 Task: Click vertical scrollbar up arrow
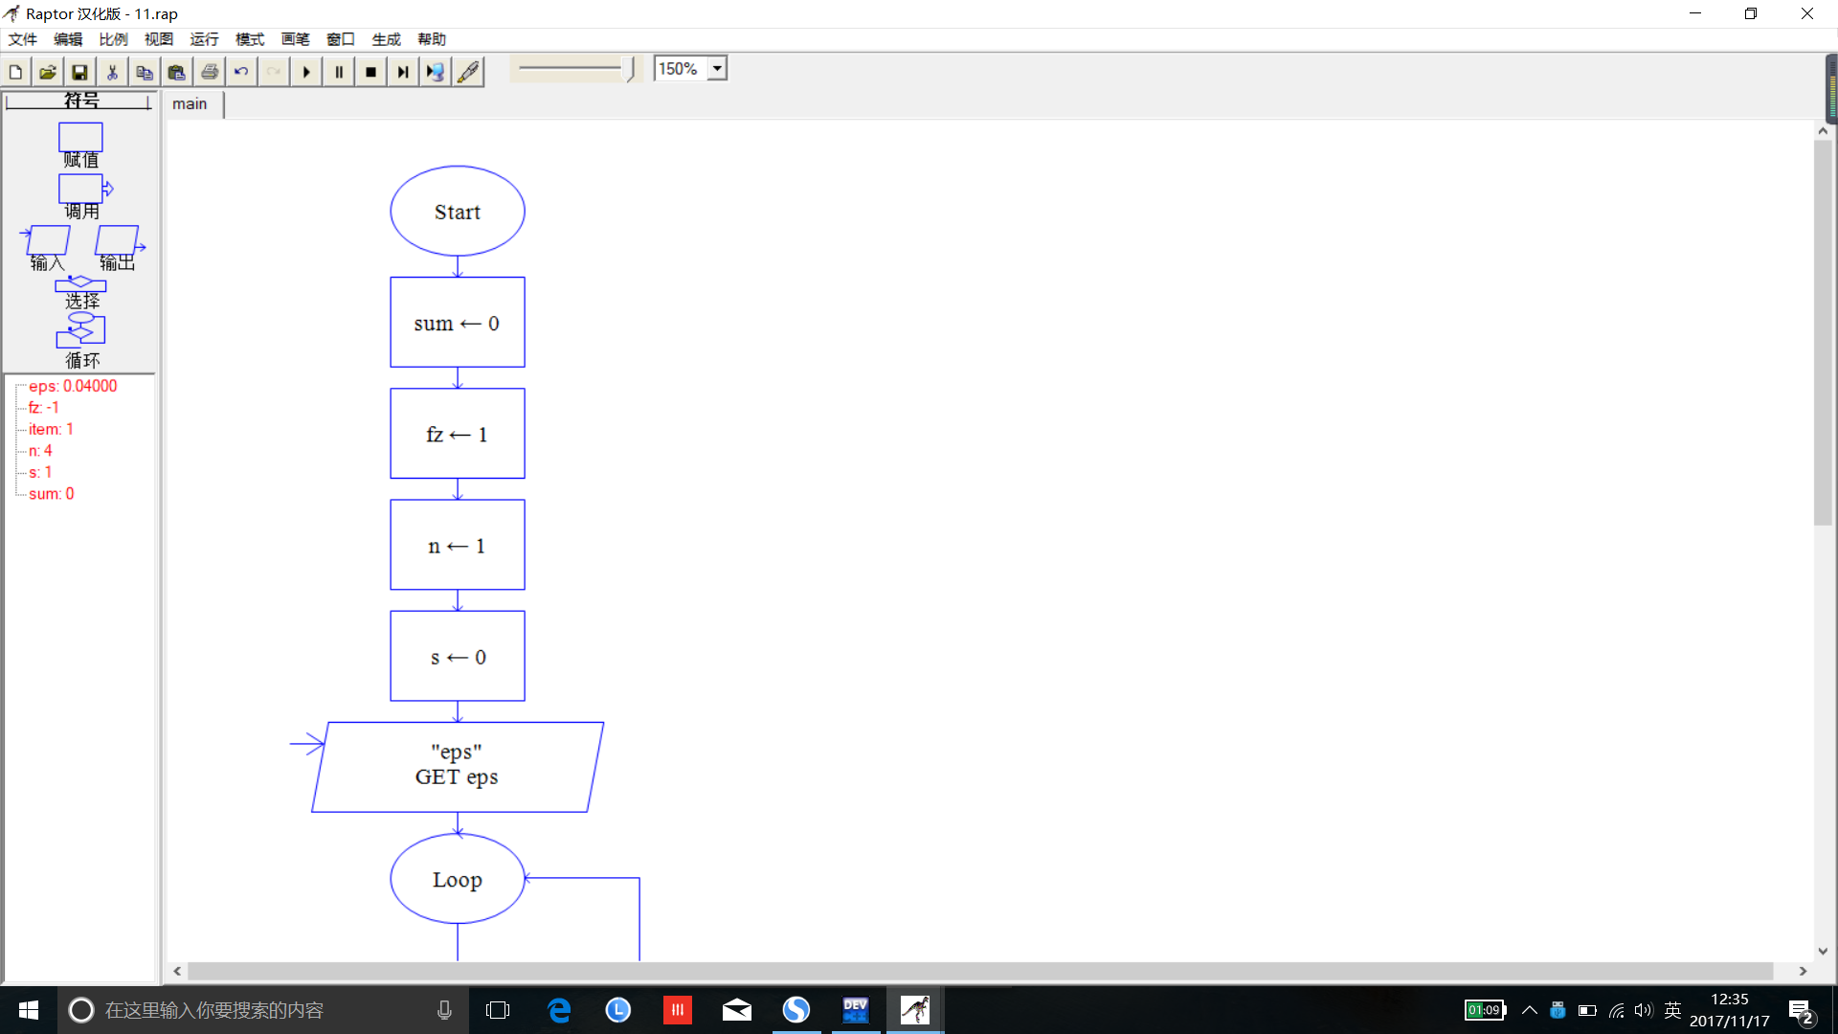pyautogui.click(x=1823, y=131)
